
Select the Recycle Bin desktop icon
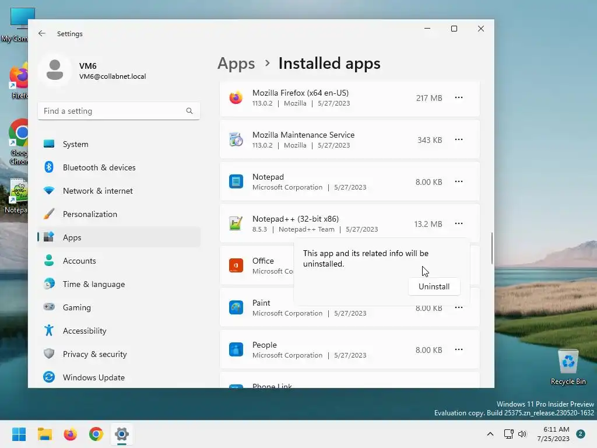click(568, 367)
